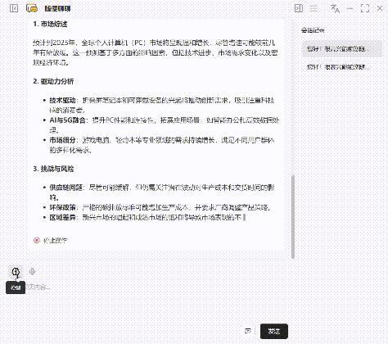Image resolution: width=388 pixels, height=344 pixels.
Task: Click the chat vertical scrollbar thumb
Action: click(293, 216)
